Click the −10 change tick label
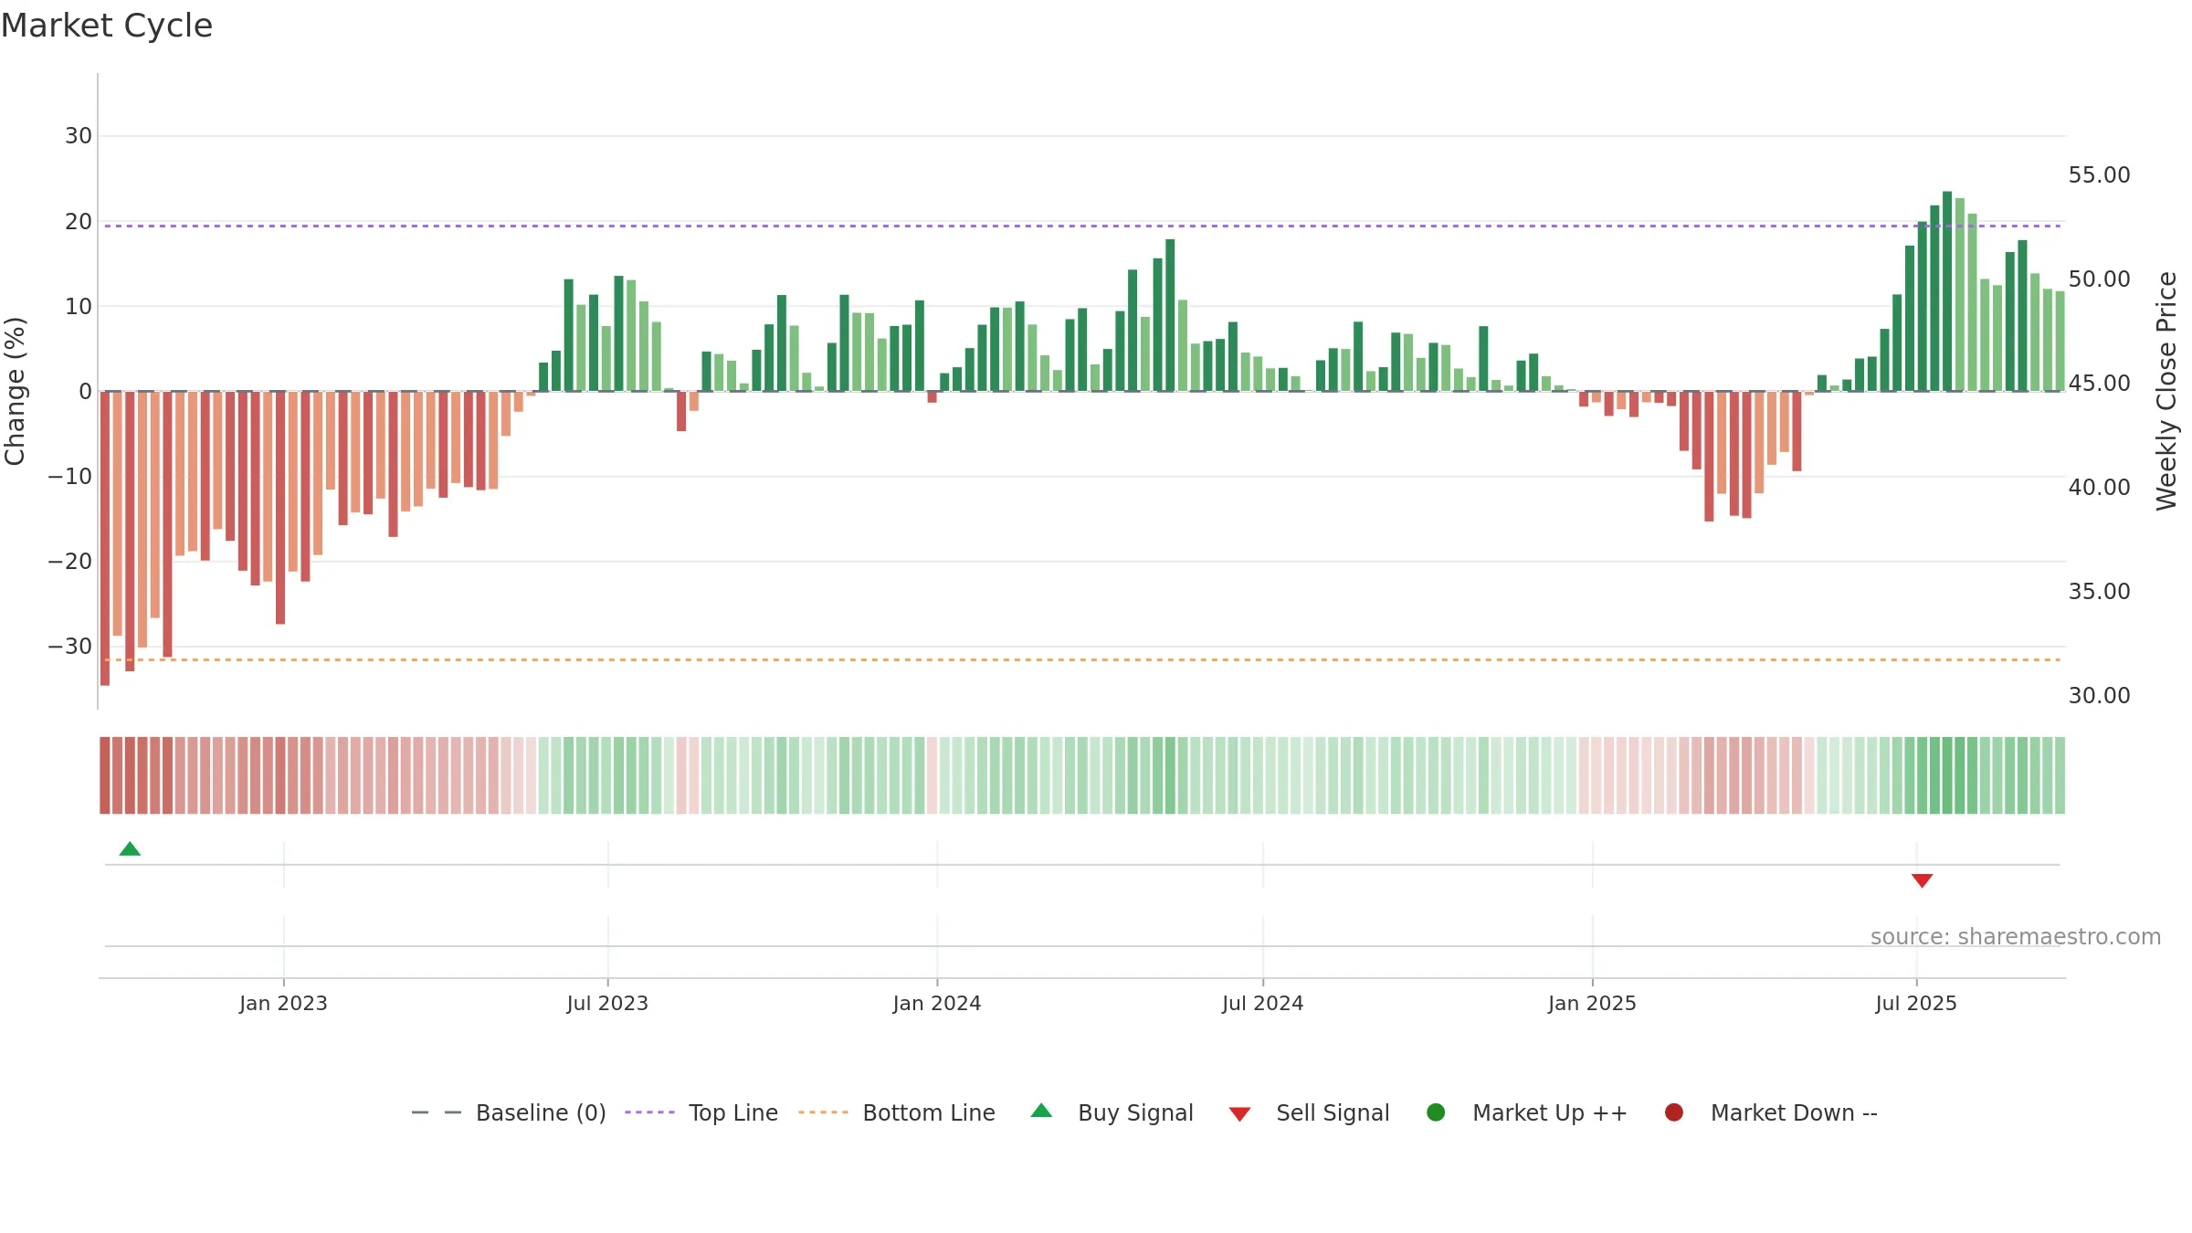This screenshot has width=2192, height=1233. (70, 477)
